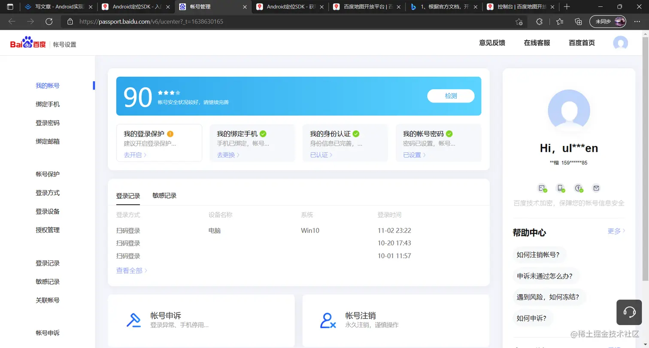Click the login time 11-02 23:22
The height and width of the screenshot is (348, 649).
coord(394,231)
